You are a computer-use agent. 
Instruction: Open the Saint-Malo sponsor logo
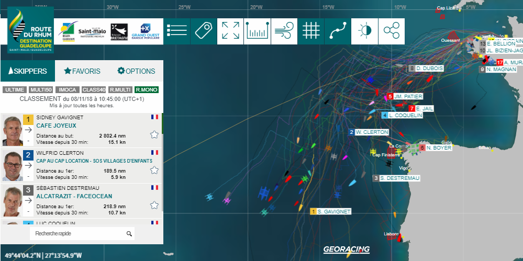[x=92, y=32]
